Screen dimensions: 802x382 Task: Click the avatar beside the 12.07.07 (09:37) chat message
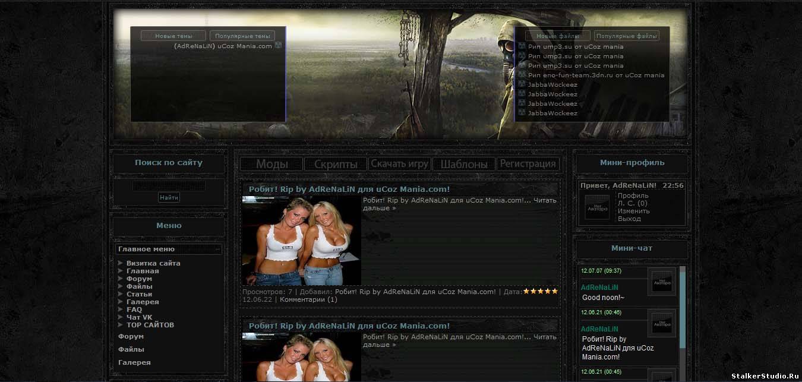click(661, 283)
